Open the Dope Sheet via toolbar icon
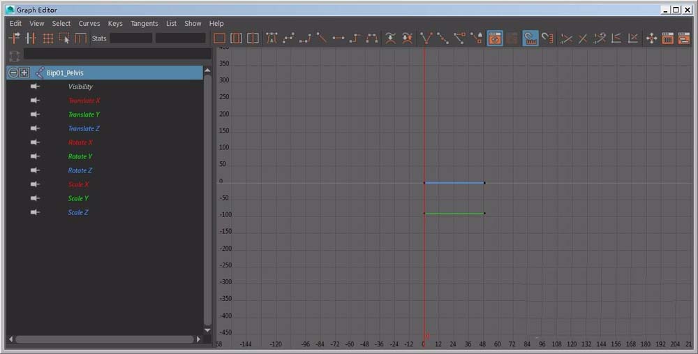This screenshot has height=354, width=698. click(x=668, y=38)
